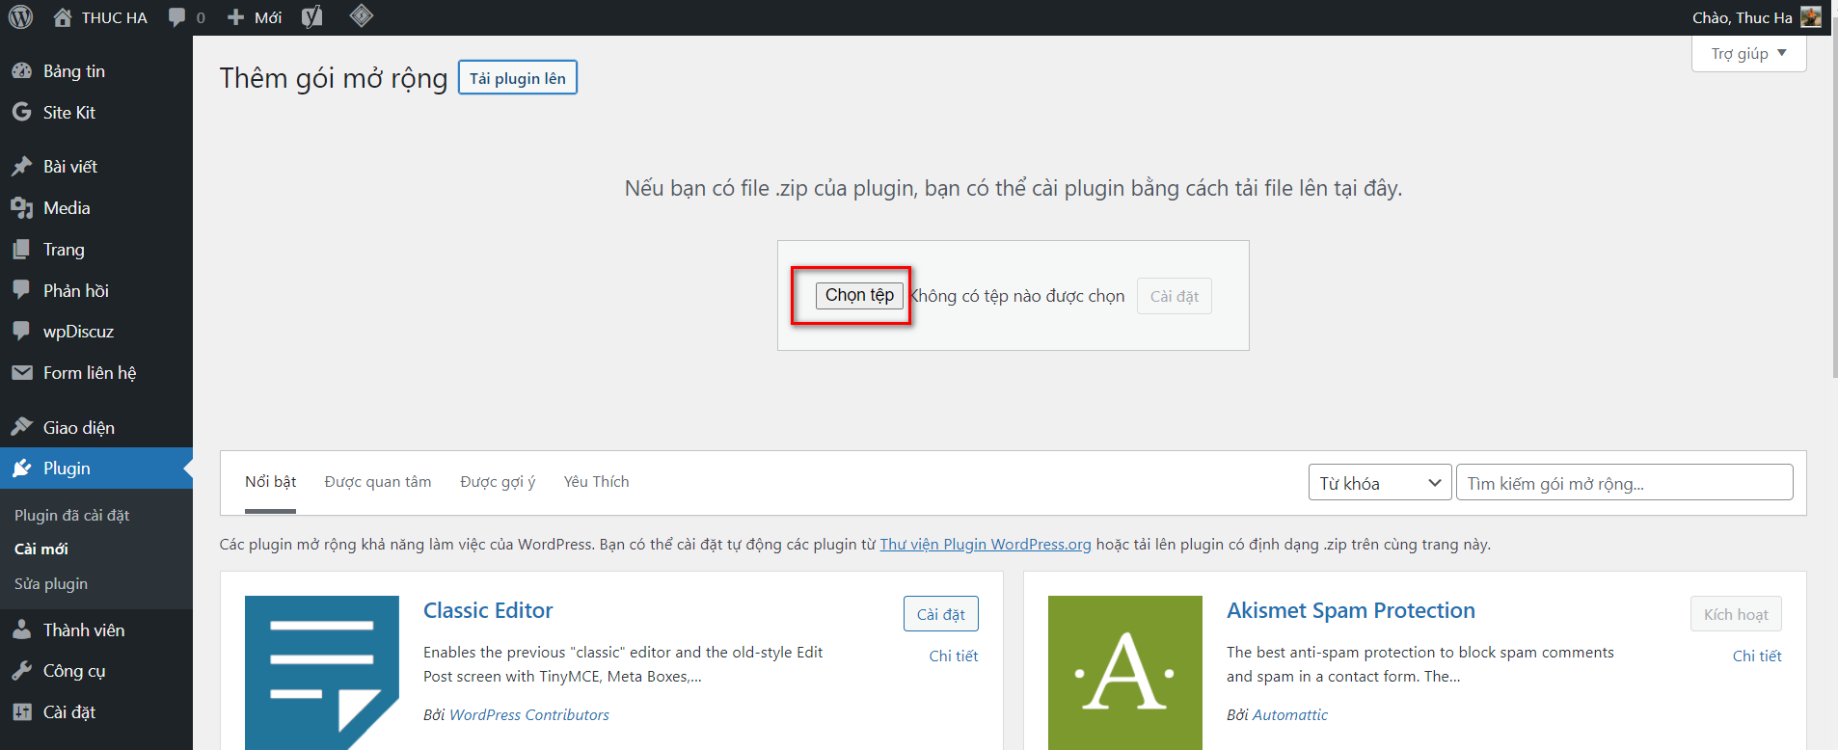The height and width of the screenshot is (750, 1838).
Task: Open Site Kit from the sidebar
Action: pyautogui.click(x=68, y=113)
